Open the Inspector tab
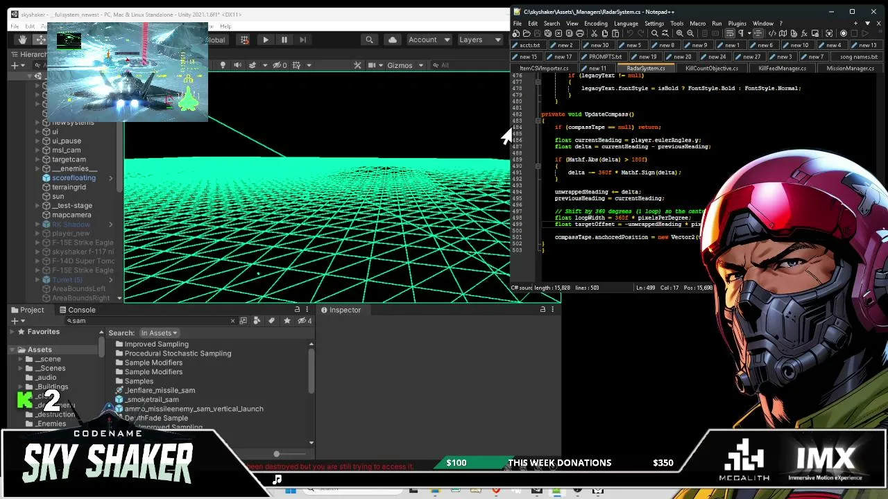 [341, 310]
